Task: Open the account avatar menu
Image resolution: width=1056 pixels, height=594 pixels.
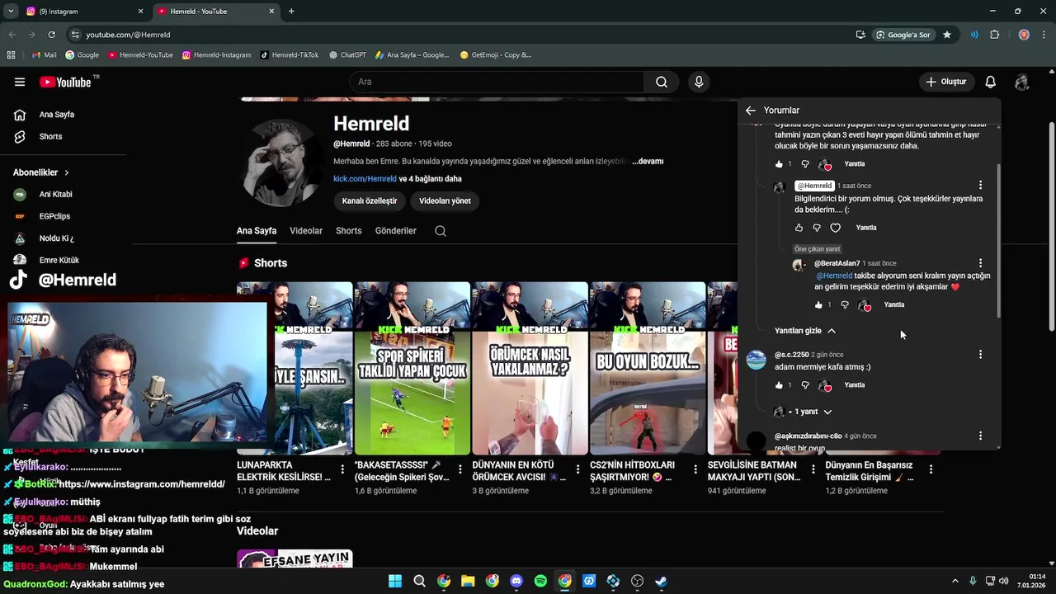Action: coord(1022,82)
